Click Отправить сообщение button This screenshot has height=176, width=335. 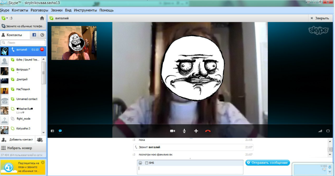(x=267, y=163)
